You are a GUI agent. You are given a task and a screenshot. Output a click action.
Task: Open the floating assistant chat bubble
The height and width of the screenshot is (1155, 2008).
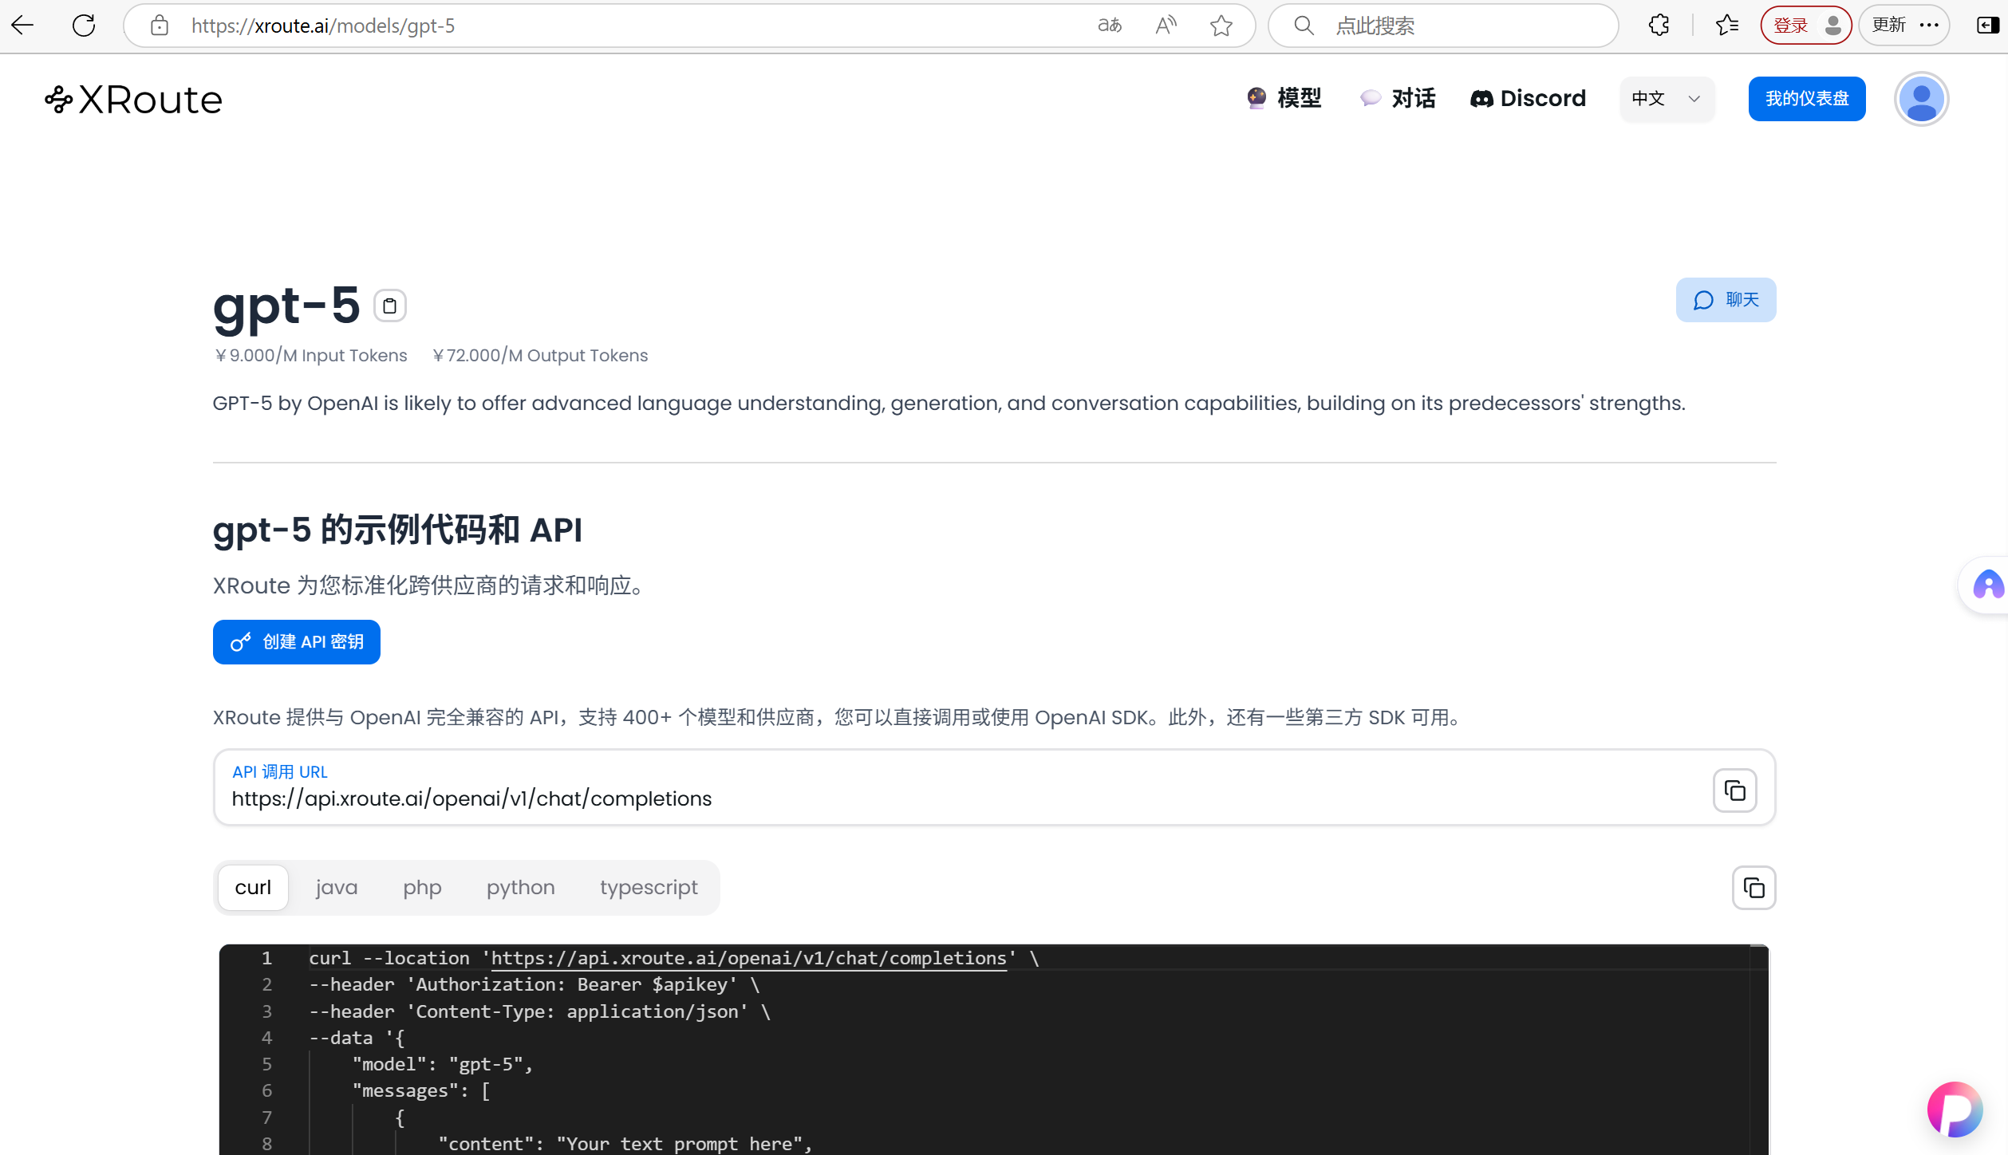(x=1954, y=1110)
